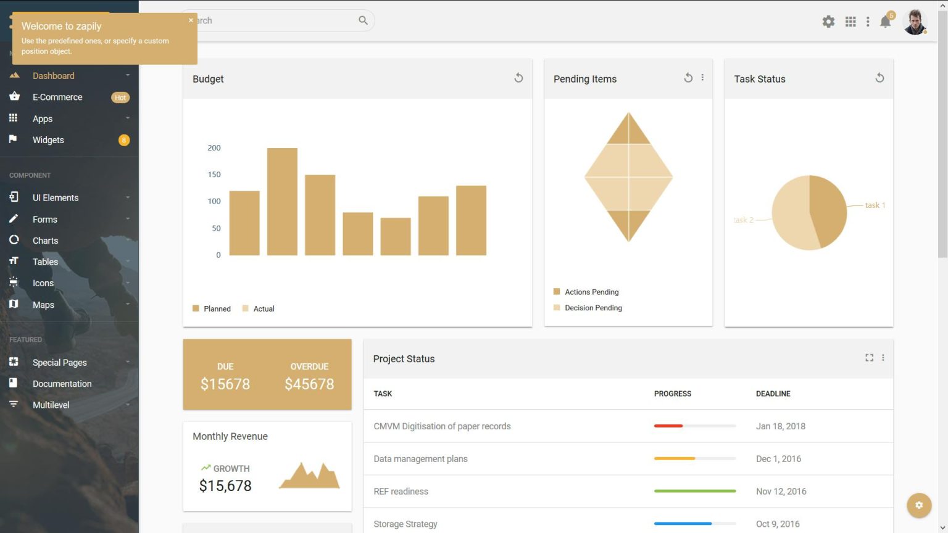This screenshot has height=533, width=948.
Task: Toggle the Actions Pending legend item
Action: tap(585, 291)
